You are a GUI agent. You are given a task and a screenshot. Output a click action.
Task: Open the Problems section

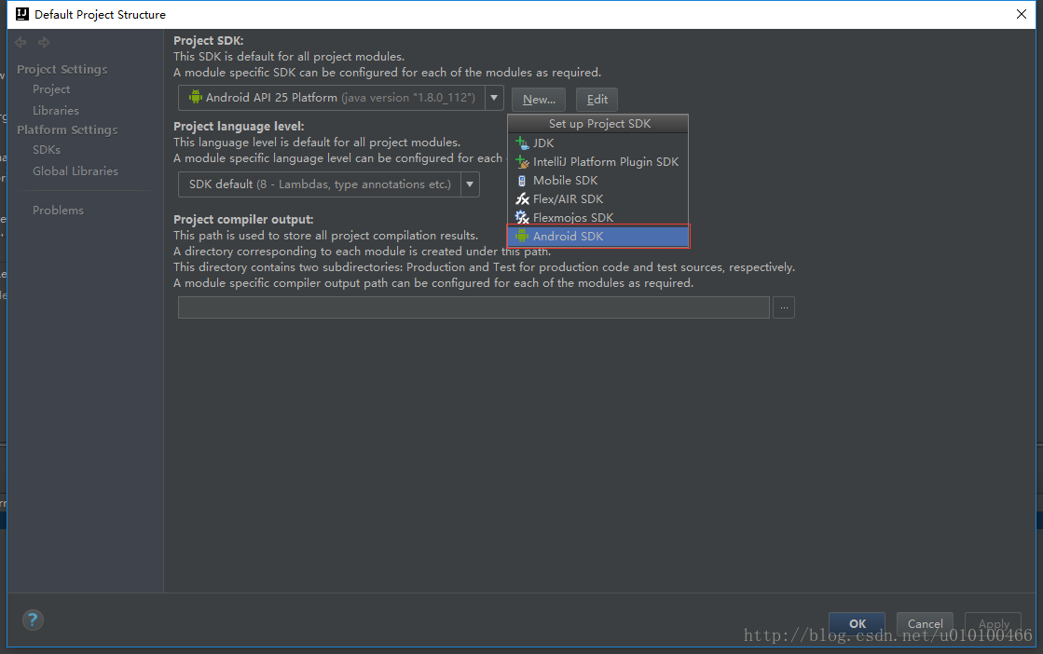tap(58, 210)
